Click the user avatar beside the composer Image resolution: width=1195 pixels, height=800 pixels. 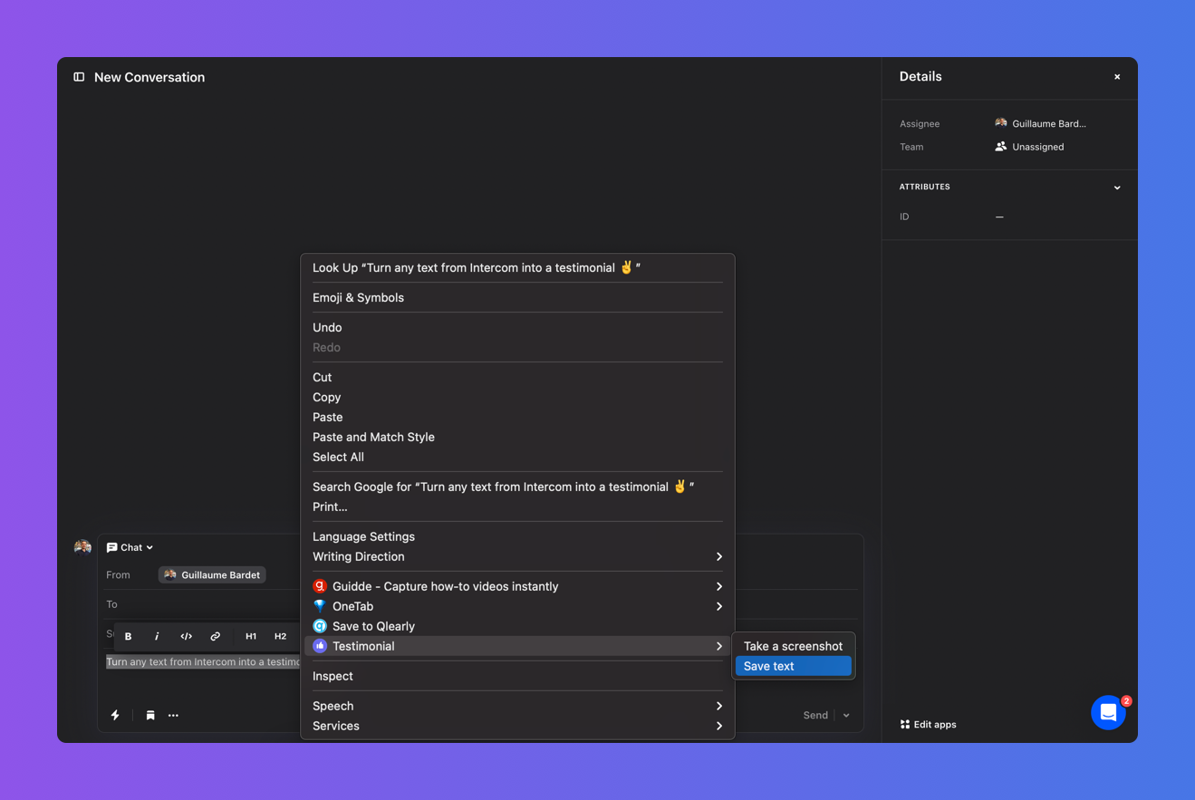pos(82,547)
